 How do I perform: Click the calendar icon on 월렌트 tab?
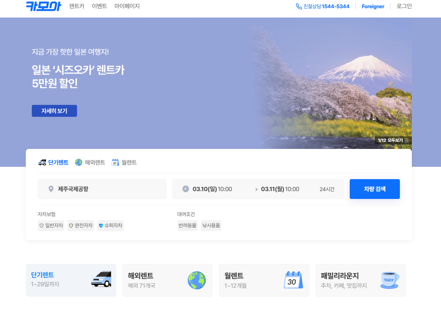click(115, 162)
